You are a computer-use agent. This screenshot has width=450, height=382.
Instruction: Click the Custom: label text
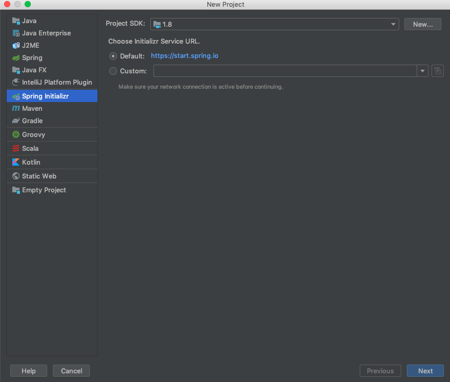[133, 71]
